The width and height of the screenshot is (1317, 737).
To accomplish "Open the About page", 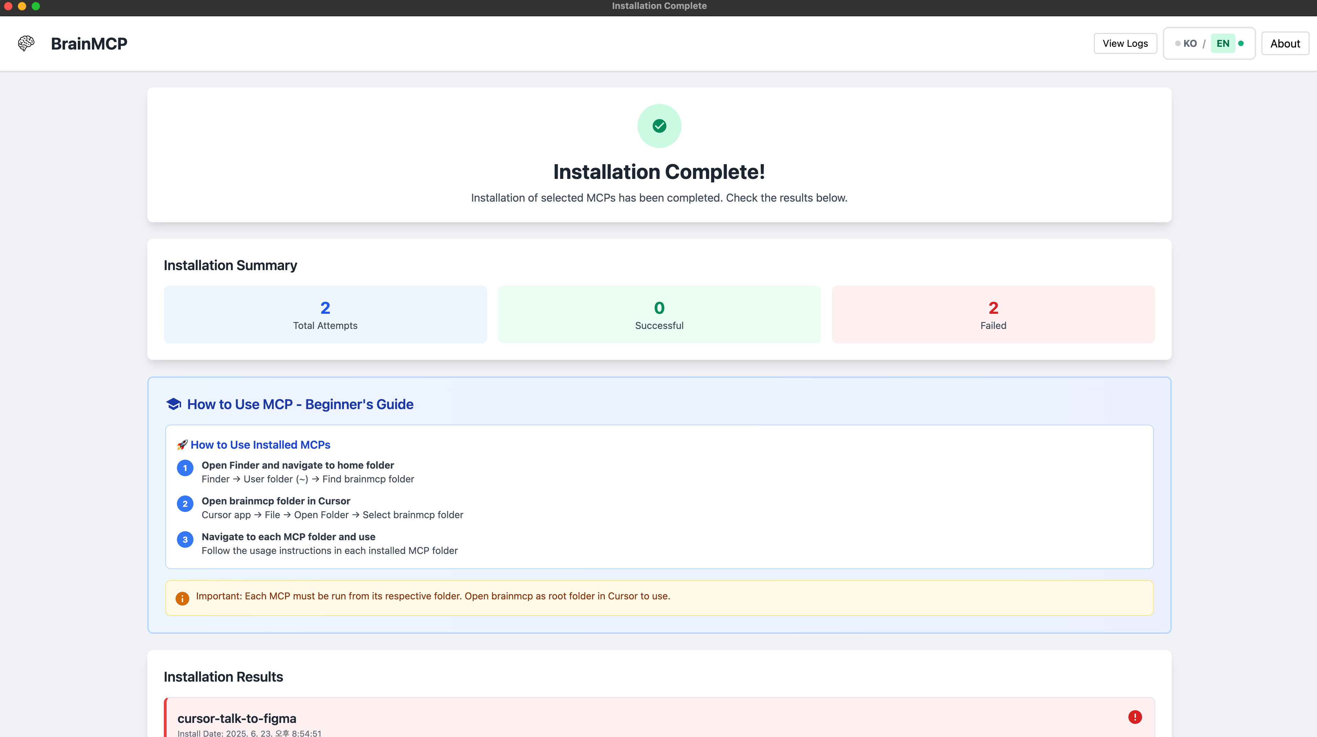I will (x=1284, y=43).
